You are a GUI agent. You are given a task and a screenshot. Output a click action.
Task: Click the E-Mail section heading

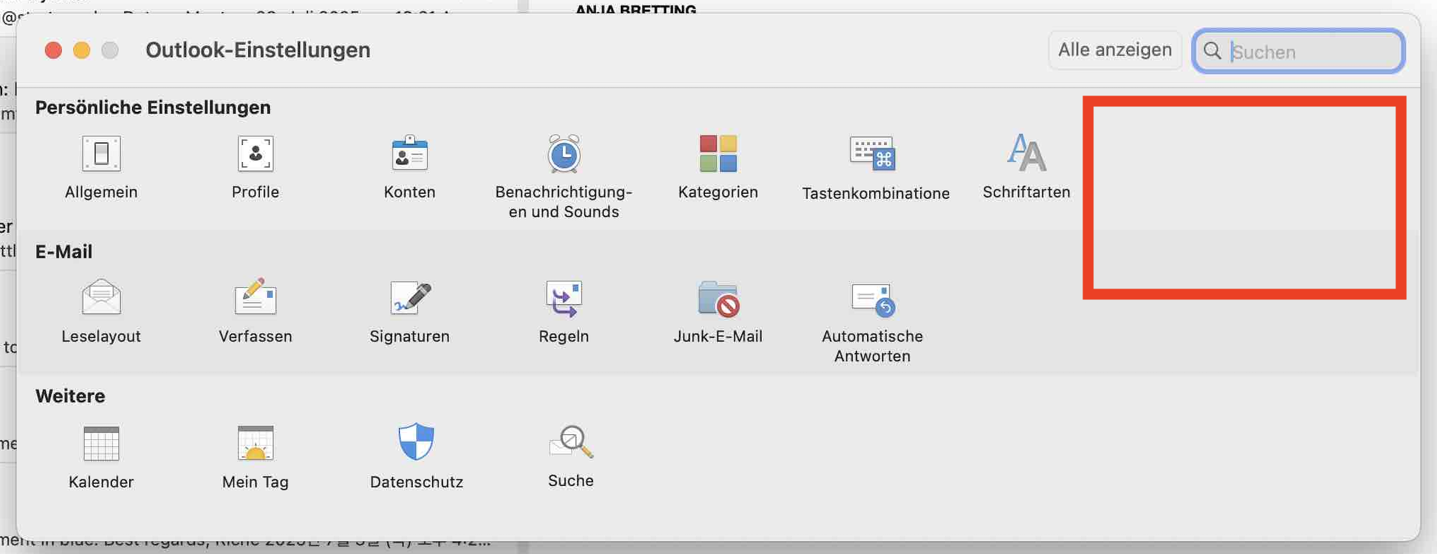click(x=64, y=252)
